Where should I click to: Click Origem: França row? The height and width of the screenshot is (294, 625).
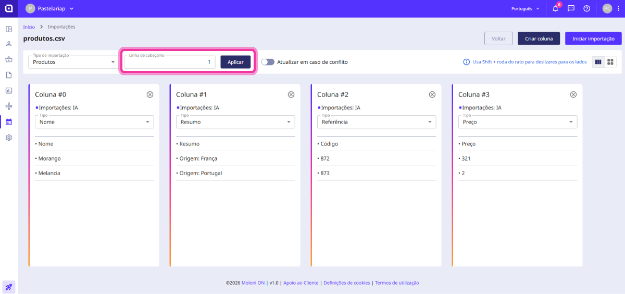click(235, 158)
